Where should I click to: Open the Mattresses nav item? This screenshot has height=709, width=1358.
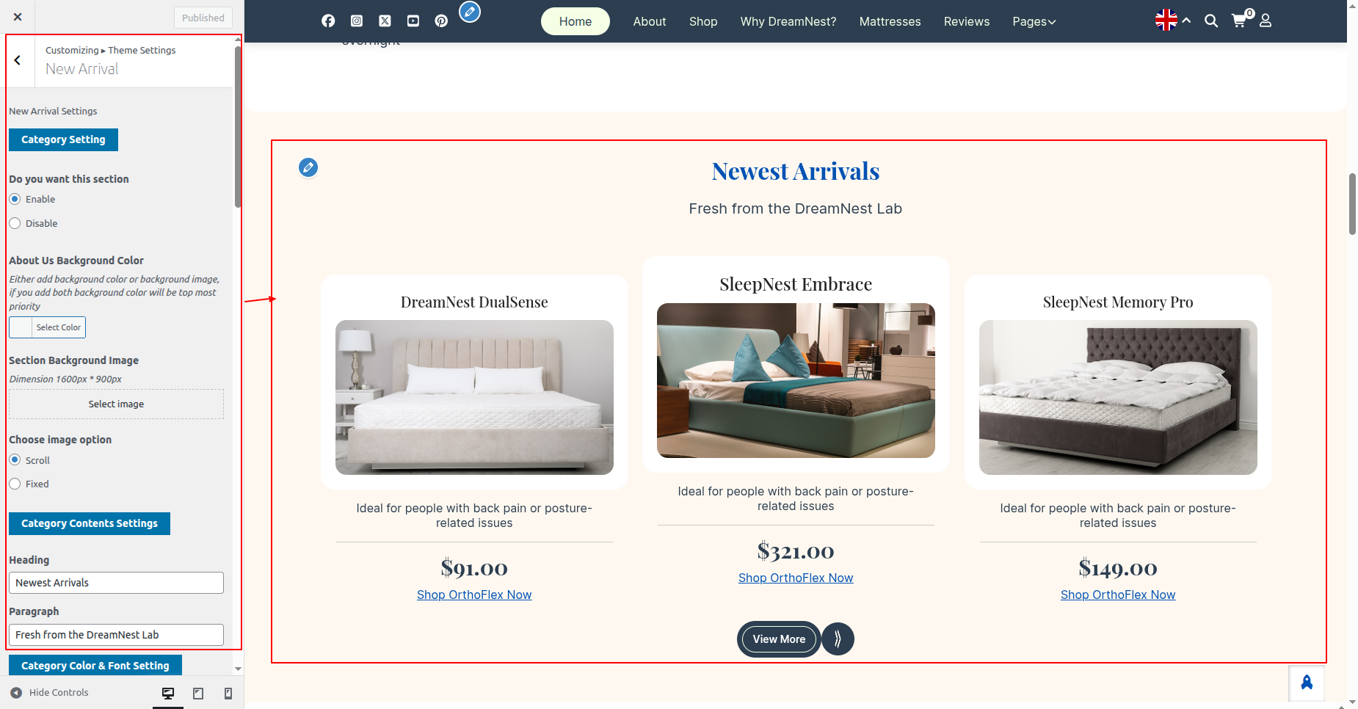point(890,21)
